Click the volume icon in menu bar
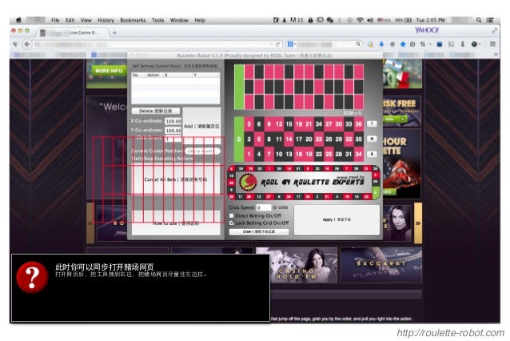 pyautogui.click(x=370, y=20)
